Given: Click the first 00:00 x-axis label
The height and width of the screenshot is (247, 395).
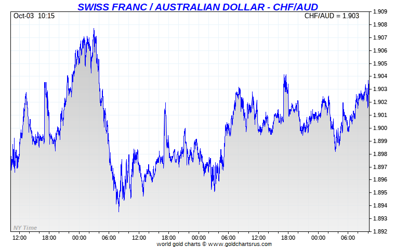Looking at the screenshot, I should coord(79,238).
